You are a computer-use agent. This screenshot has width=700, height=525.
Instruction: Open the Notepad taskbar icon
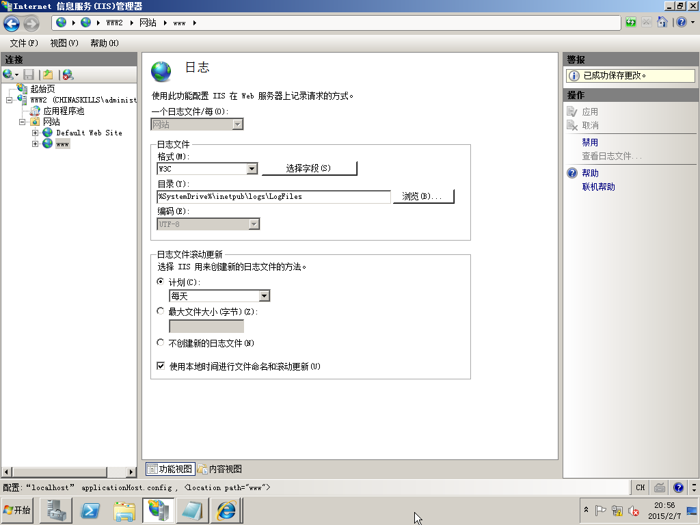pos(192,510)
